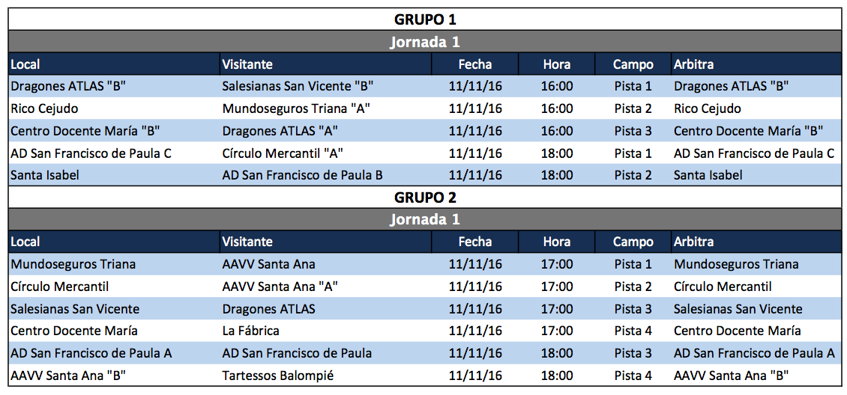
Task: Select the "Campo" header in Grupo 2
Action: click(633, 242)
